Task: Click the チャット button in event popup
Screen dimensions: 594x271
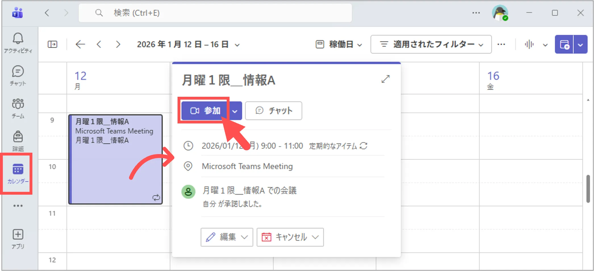Action: point(274,111)
